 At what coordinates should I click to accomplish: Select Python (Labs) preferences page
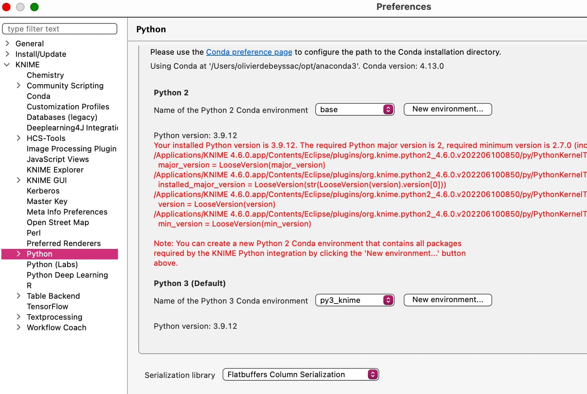point(52,264)
